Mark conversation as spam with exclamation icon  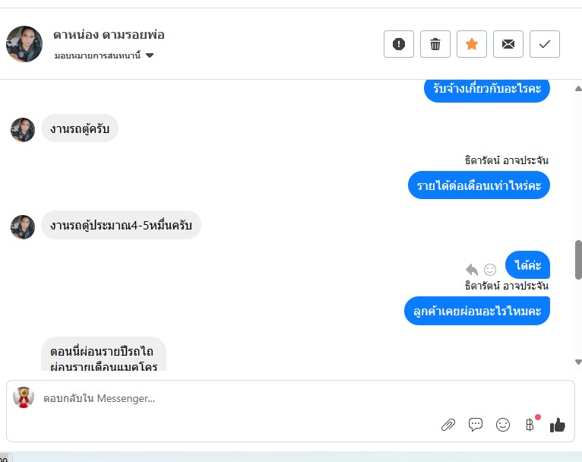click(x=399, y=44)
